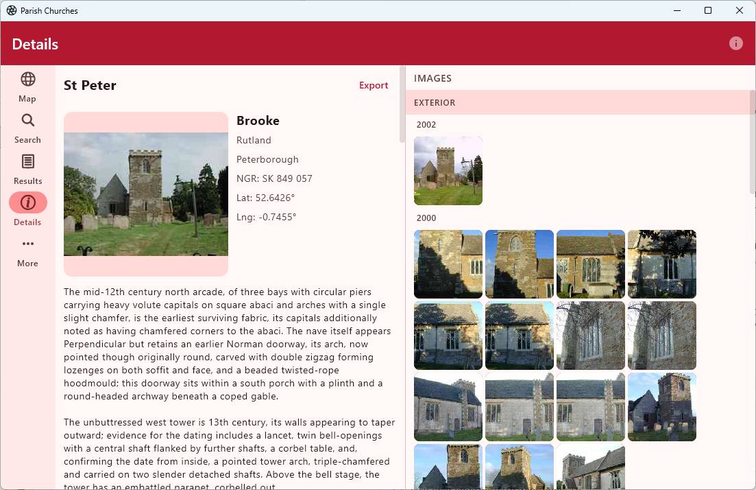Click the St Peter church title
Screen dimensions: 756x490
(90, 86)
